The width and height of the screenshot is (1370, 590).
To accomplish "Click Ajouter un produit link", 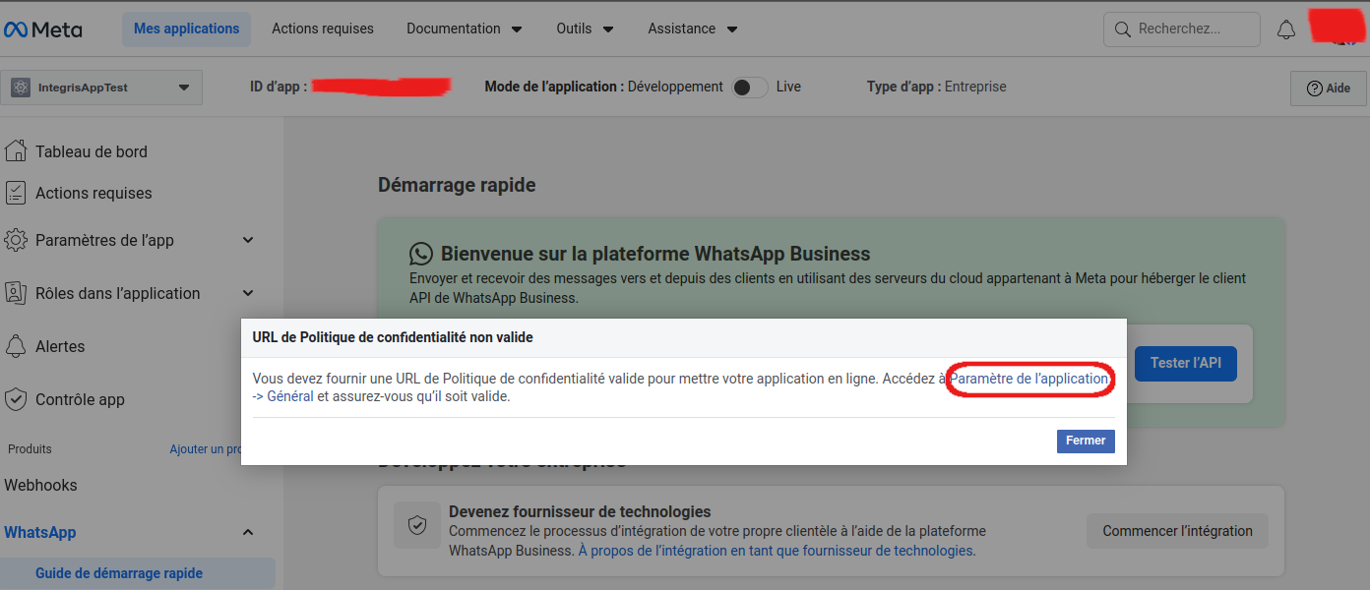I will coord(206,449).
